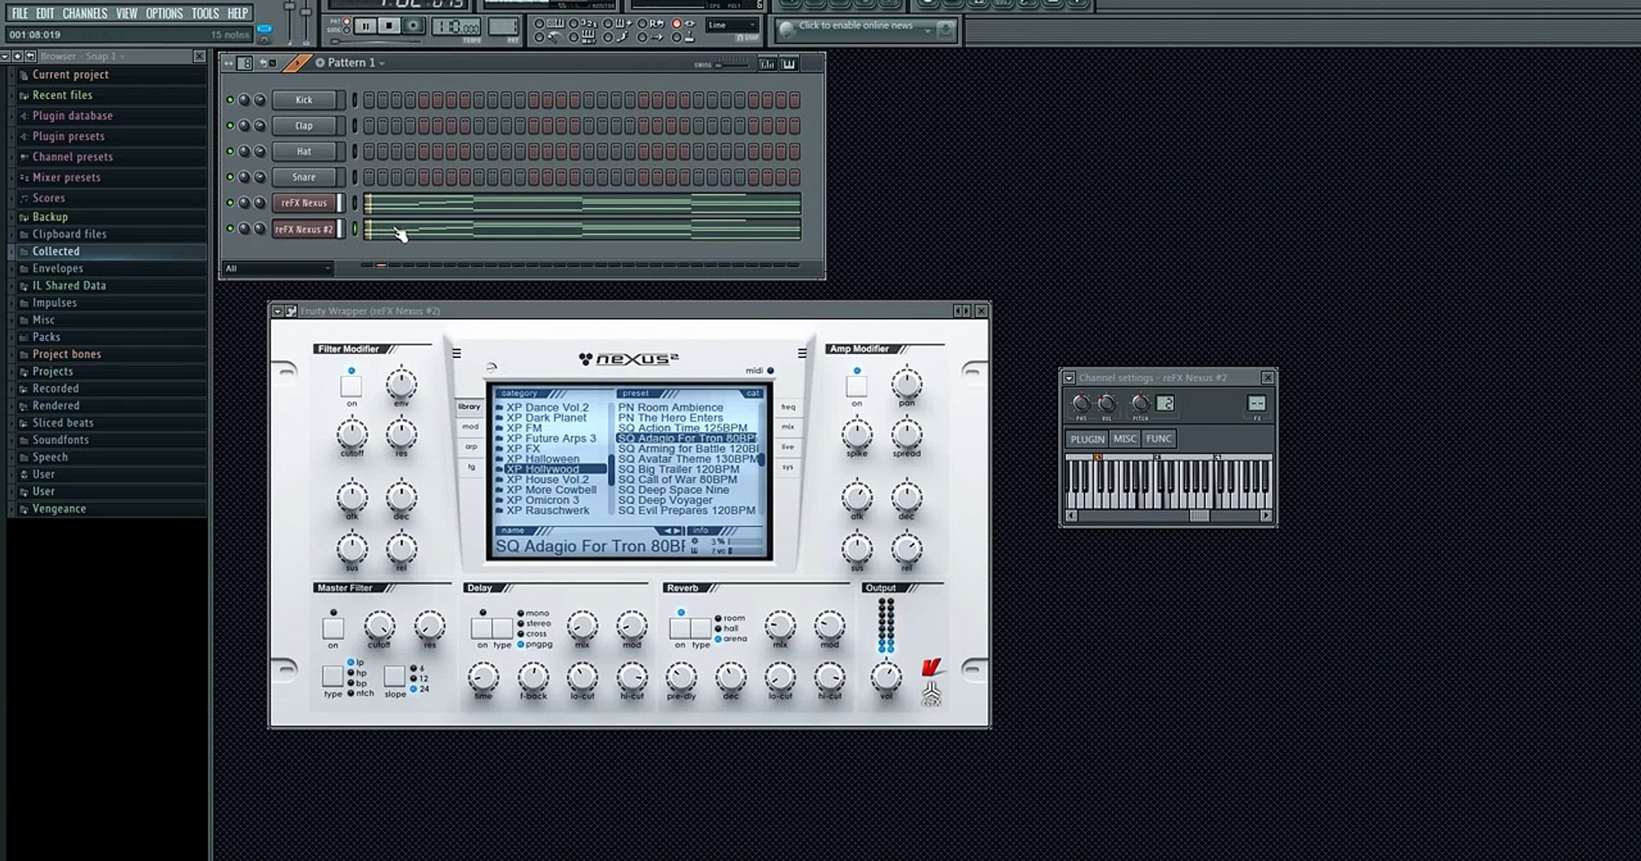Toggle the Clap channel mute LED
This screenshot has width=1641, height=861.
231,125
